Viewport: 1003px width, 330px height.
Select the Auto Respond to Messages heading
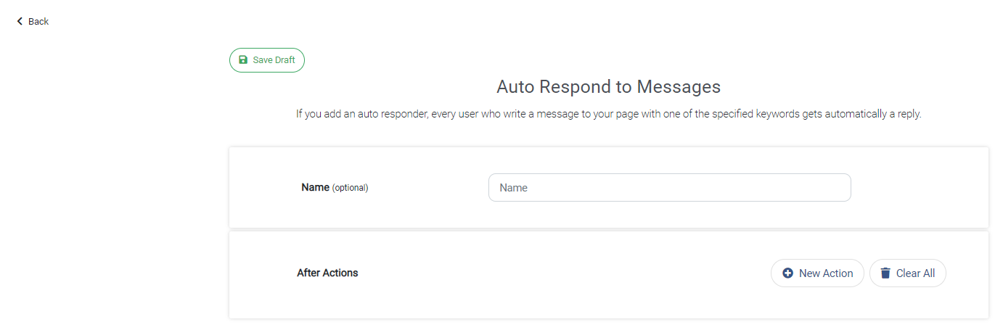pyautogui.click(x=608, y=87)
